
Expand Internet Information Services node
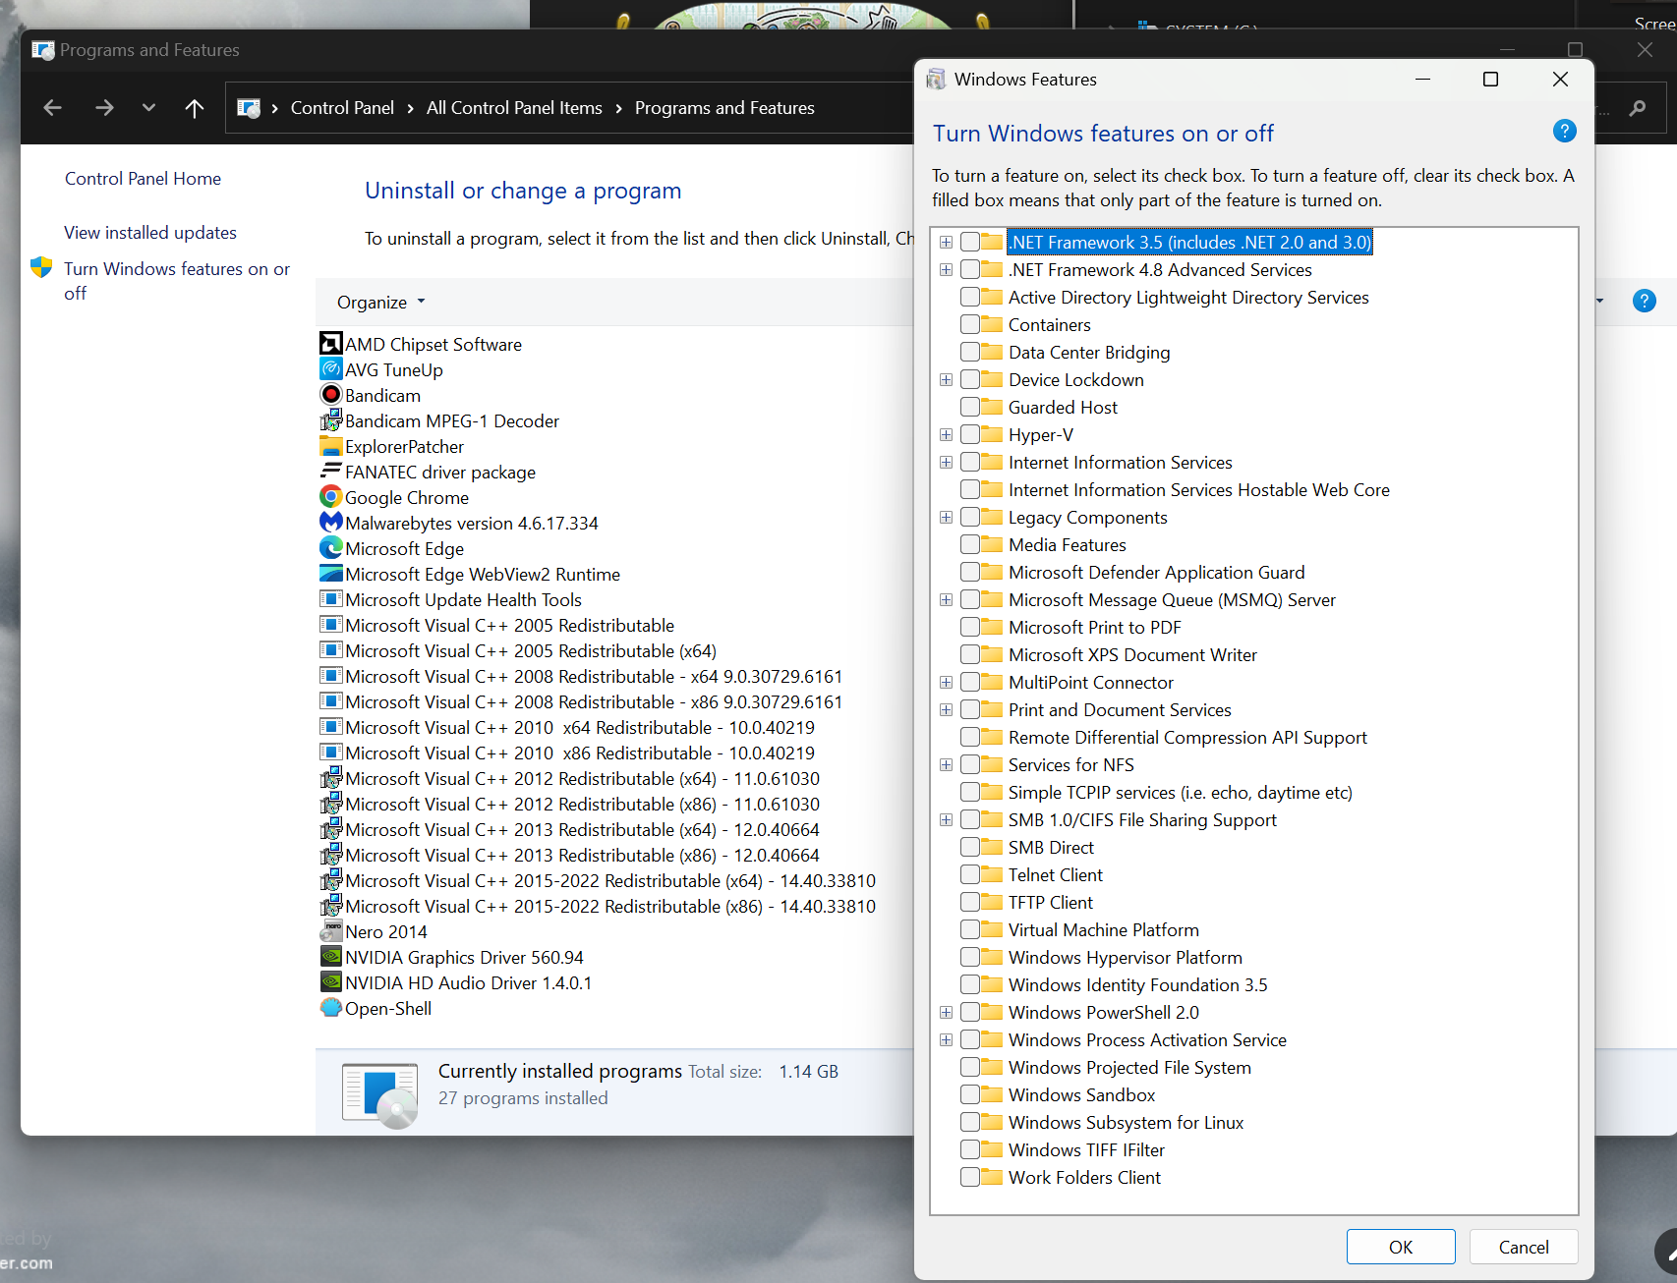(x=946, y=462)
